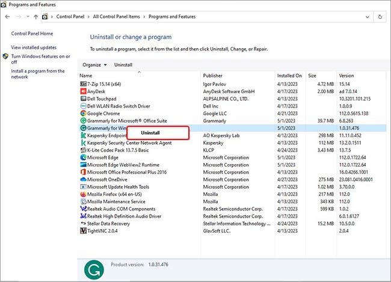The width and height of the screenshot is (391, 282).
Task: Click the Mozilla Maintenance Service icon
Action: [83, 201]
